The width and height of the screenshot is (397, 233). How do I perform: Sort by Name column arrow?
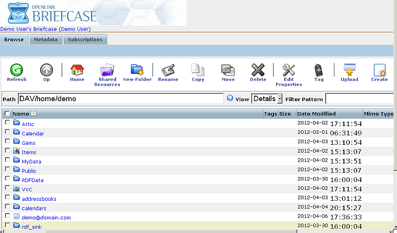tap(33, 114)
